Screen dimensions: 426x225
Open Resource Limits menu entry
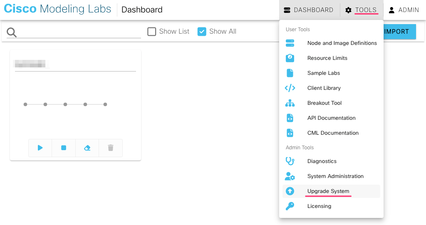(x=331, y=58)
